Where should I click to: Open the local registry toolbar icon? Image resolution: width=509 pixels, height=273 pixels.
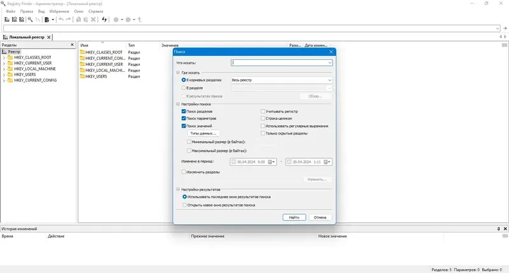click(x=7, y=20)
